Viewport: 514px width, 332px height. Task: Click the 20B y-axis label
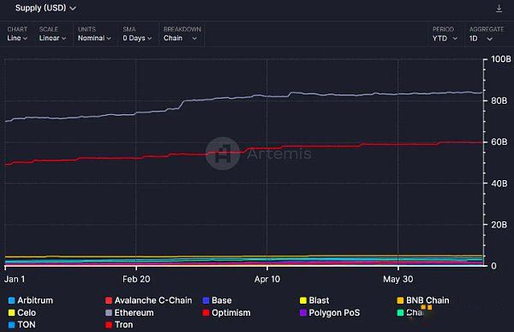click(x=499, y=225)
